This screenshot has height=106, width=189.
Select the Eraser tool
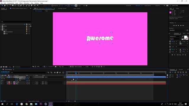pos(32,6)
